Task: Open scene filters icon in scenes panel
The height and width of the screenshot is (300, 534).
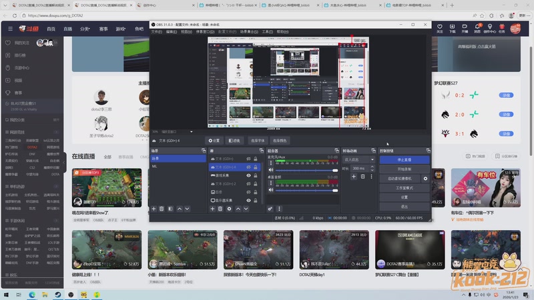Action: (170, 209)
